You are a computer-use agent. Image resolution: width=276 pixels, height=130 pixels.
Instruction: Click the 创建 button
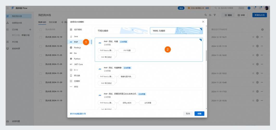[x=200, y=114]
